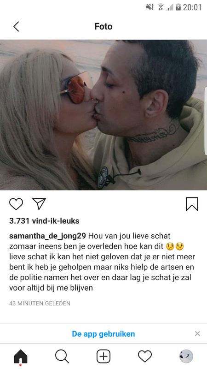Screen dimensions: 207x369
Task: Open the Home tab in bottom bar
Action: [21, 357]
